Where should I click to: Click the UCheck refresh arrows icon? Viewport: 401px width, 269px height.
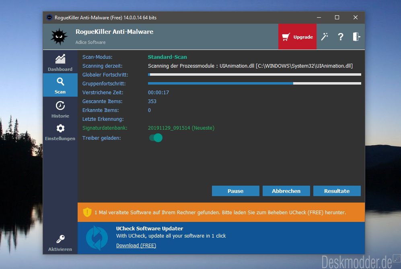coord(97,238)
